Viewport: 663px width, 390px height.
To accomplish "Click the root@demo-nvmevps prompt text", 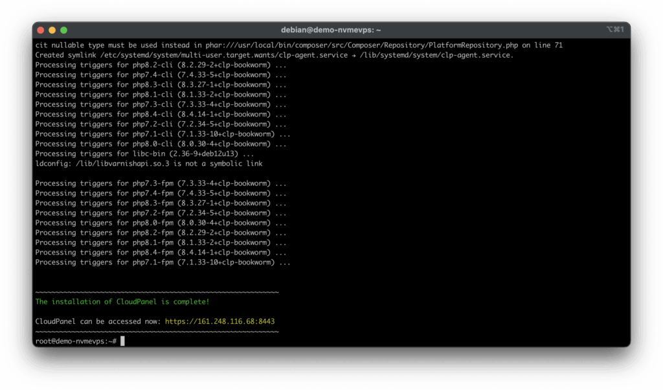I will (x=76, y=341).
